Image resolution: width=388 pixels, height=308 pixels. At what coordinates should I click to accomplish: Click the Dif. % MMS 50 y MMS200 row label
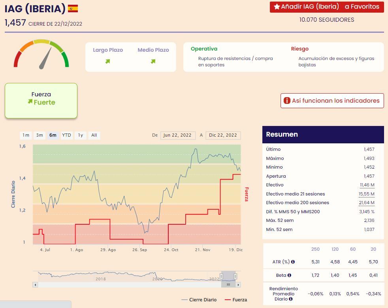[293, 212]
